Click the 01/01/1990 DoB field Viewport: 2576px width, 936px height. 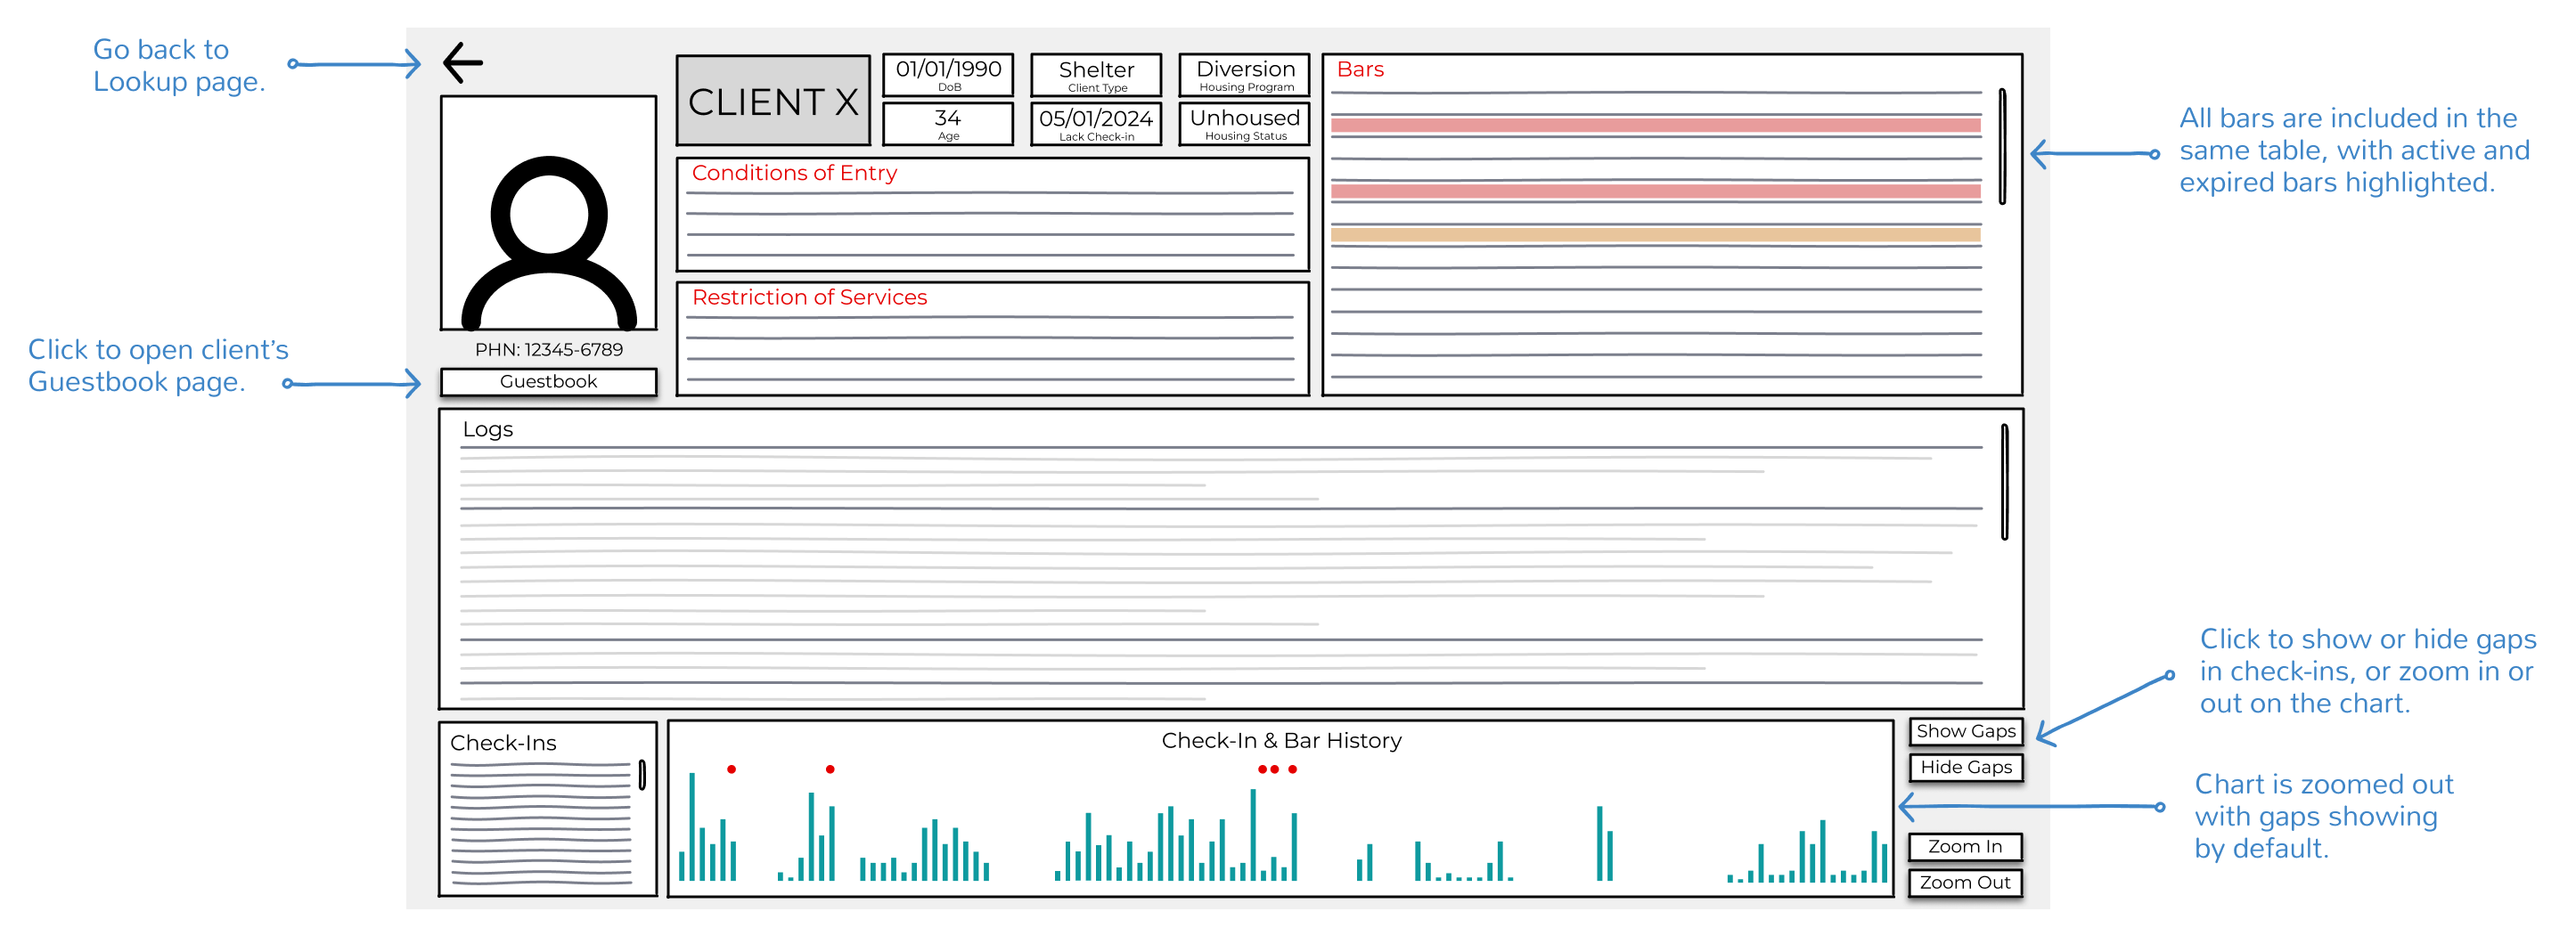point(948,75)
